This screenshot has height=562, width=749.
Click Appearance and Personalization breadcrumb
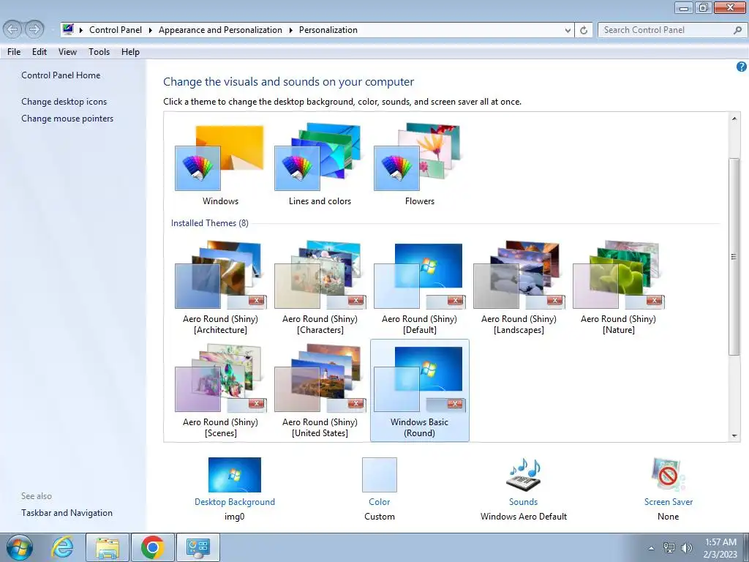point(220,29)
